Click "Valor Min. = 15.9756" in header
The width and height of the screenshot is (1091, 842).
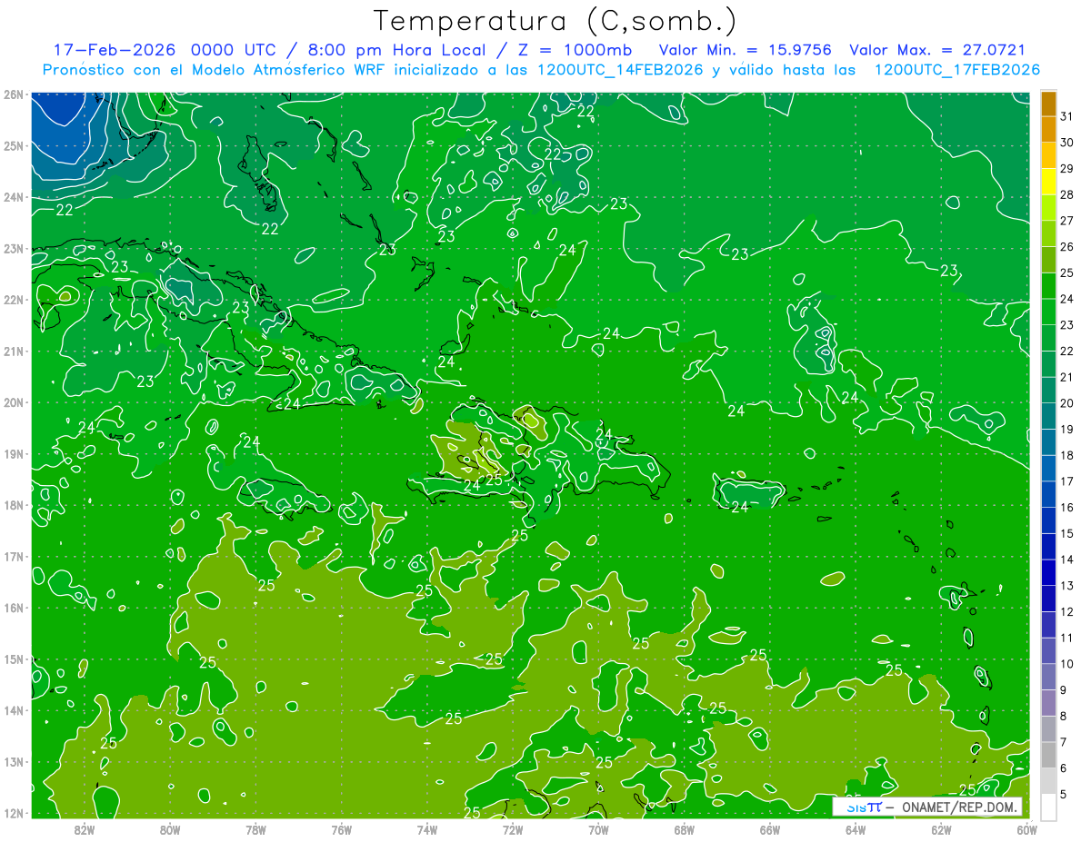[x=746, y=50]
